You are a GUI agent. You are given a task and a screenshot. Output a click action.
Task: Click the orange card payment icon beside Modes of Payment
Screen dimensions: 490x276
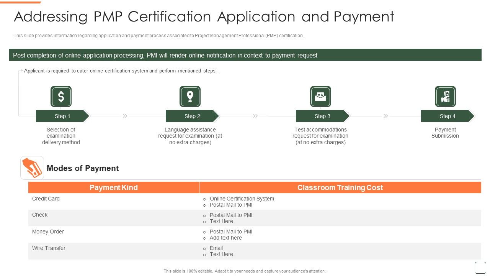click(32, 168)
